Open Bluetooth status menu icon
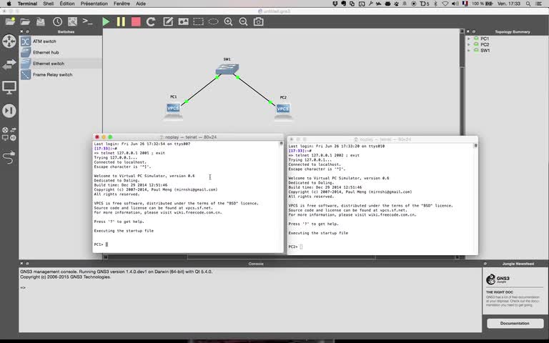This screenshot has width=549, height=343. click(435, 4)
